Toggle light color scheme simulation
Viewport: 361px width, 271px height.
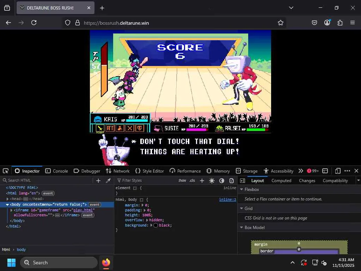[212, 181]
